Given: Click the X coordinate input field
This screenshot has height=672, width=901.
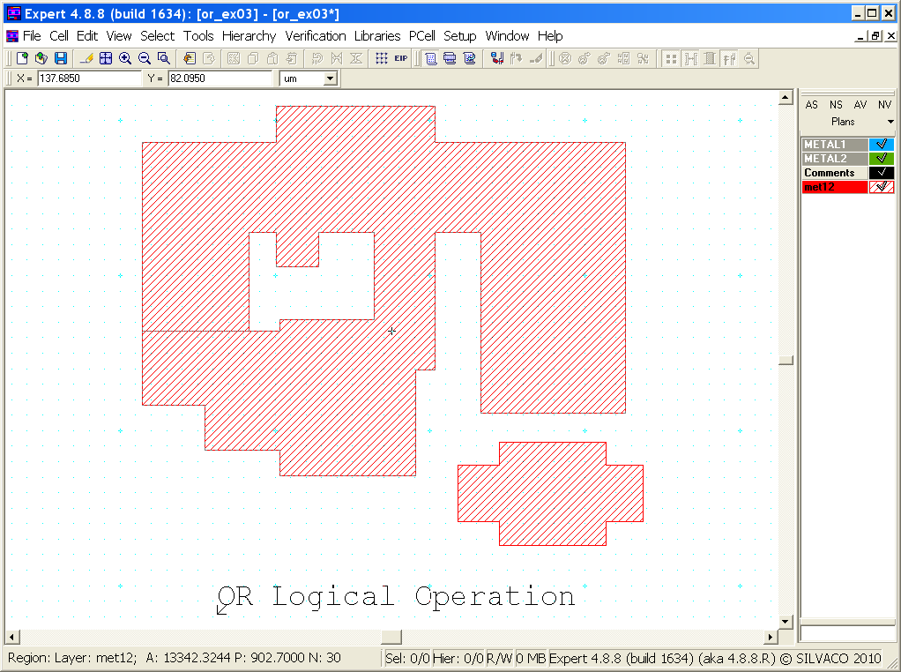Looking at the screenshot, I should [88, 78].
